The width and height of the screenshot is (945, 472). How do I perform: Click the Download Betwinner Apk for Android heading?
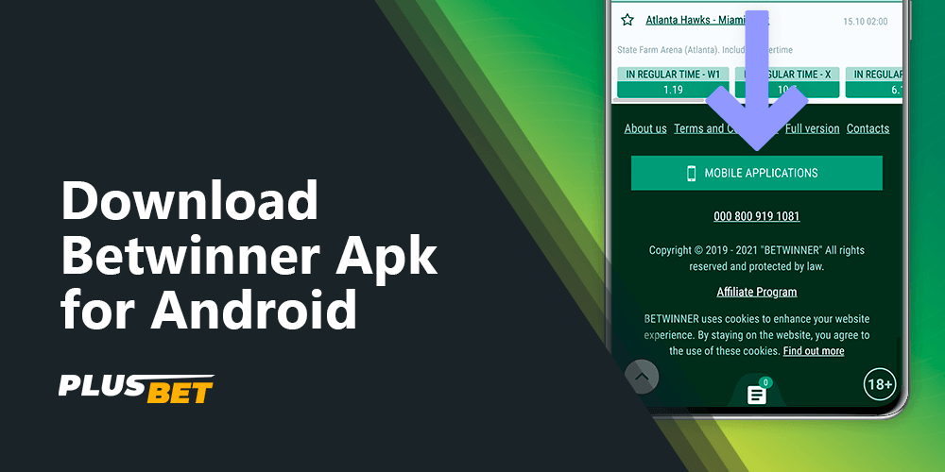(249, 255)
